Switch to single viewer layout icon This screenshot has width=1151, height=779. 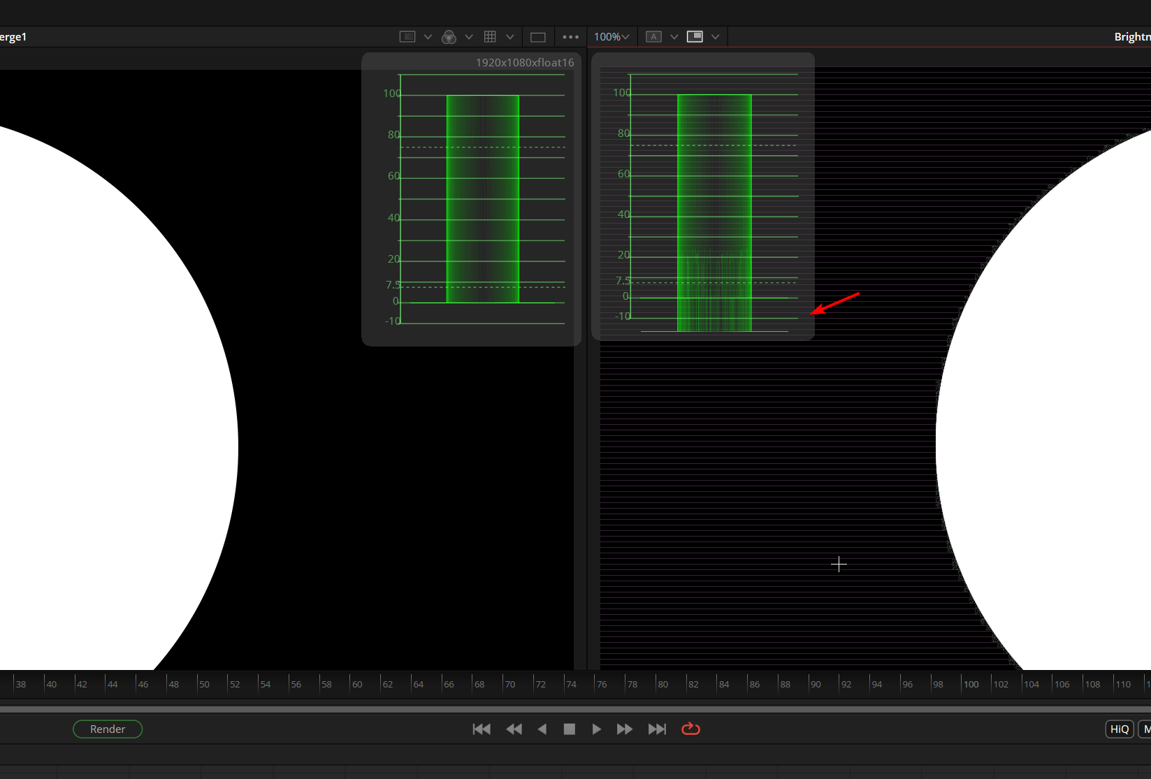[x=538, y=37]
